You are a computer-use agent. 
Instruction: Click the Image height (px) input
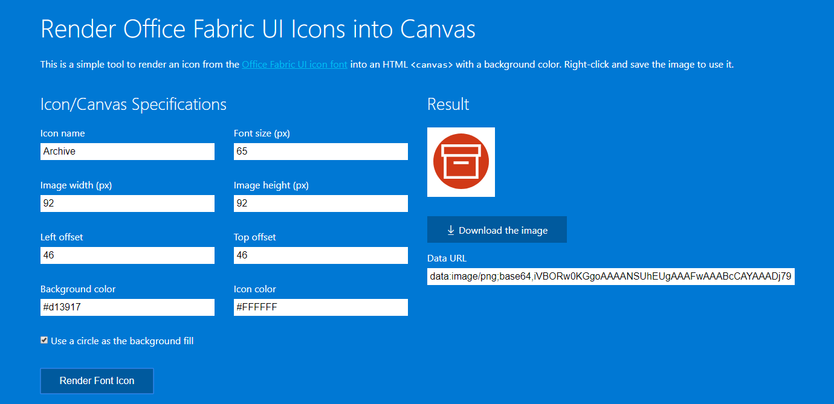[320, 203]
